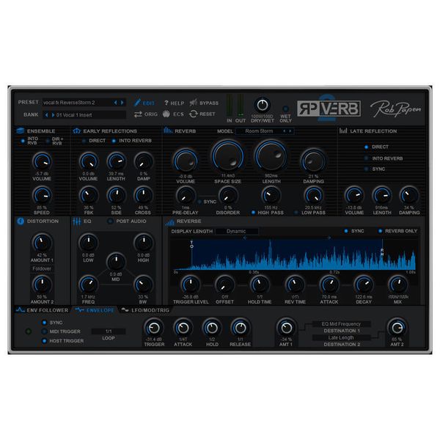Toggle the Bypass speaker icon

click(194, 103)
